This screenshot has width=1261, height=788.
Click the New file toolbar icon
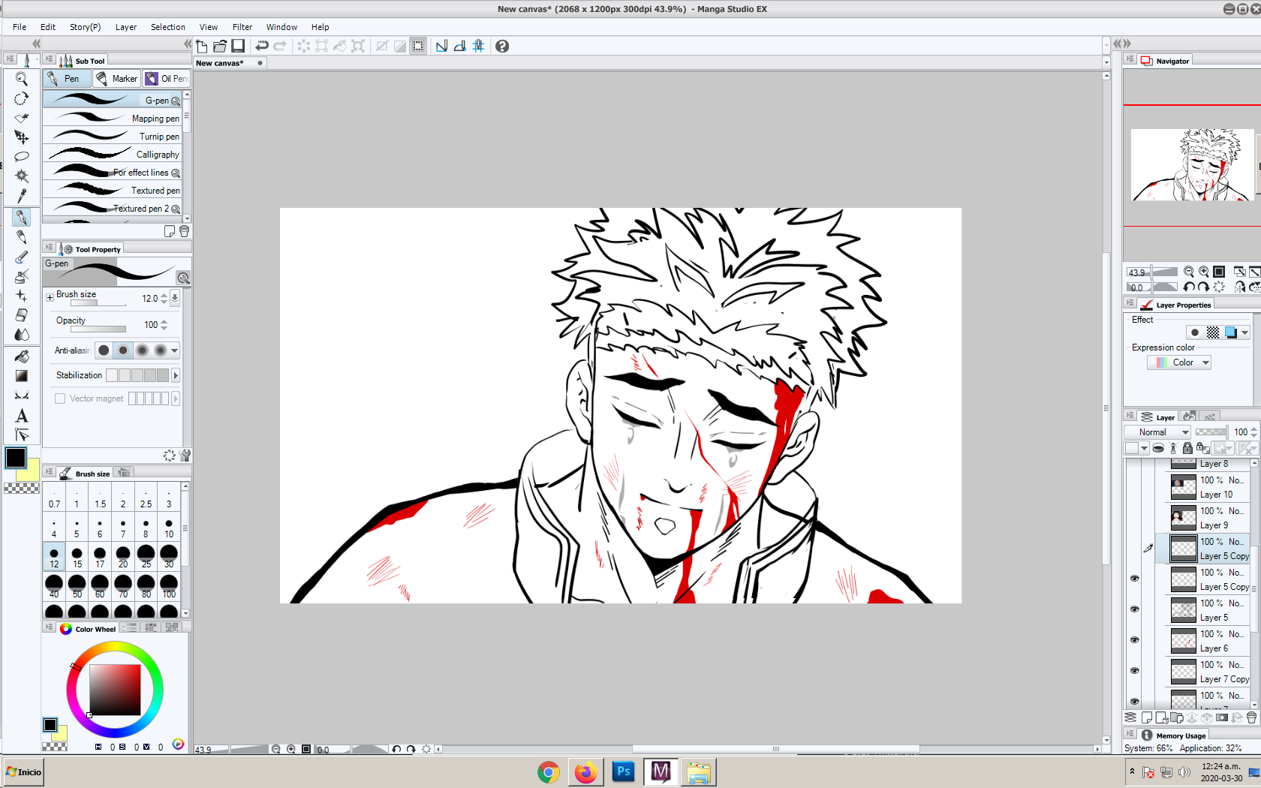[201, 46]
